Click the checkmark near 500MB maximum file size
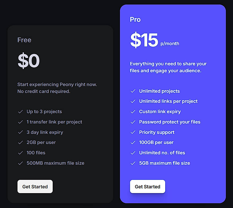 click(20, 163)
